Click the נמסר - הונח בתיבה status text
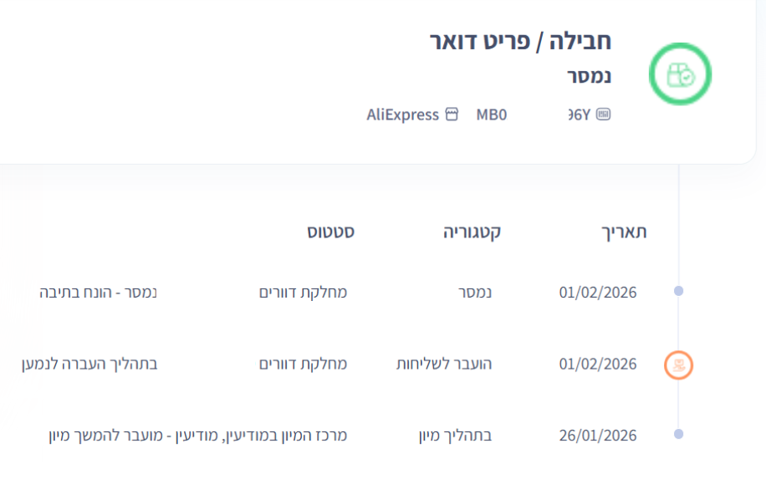 (x=99, y=293)
